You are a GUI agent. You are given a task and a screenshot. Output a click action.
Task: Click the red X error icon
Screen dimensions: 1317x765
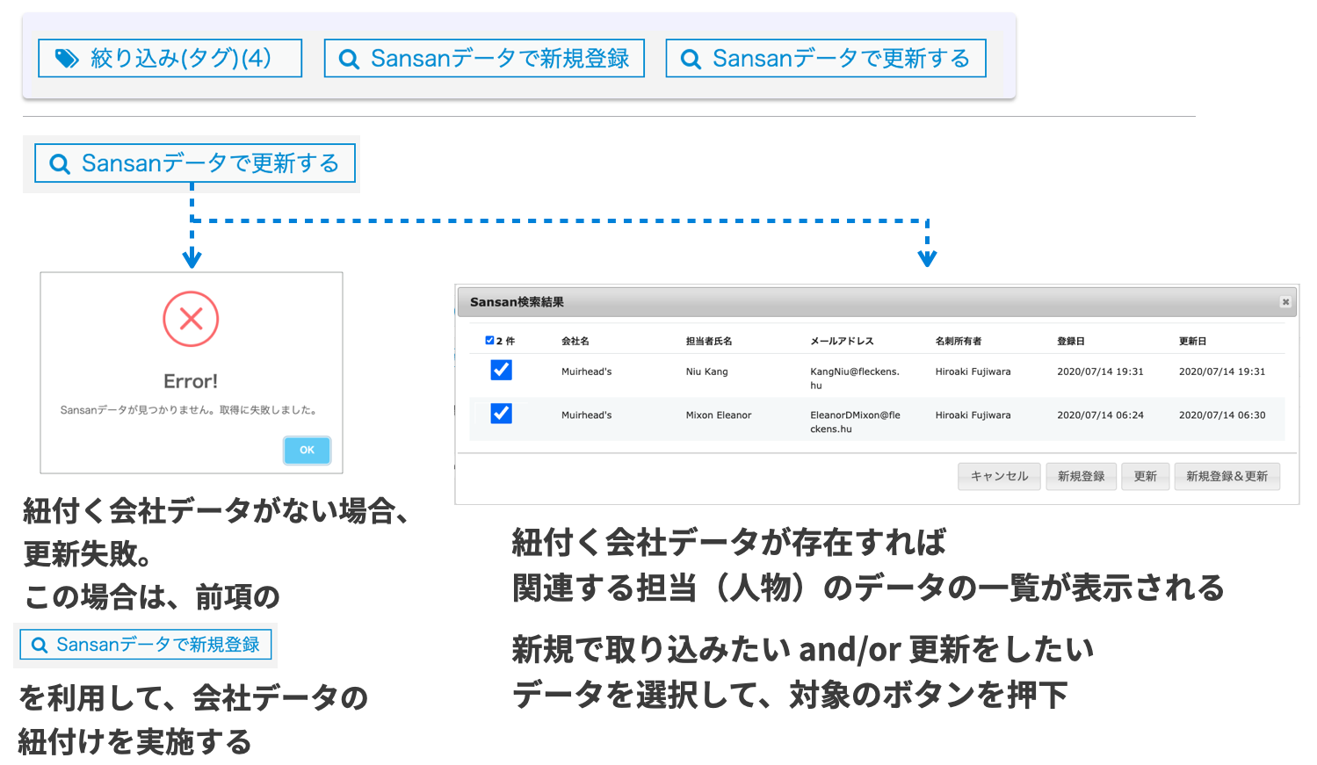pos(191,319)
